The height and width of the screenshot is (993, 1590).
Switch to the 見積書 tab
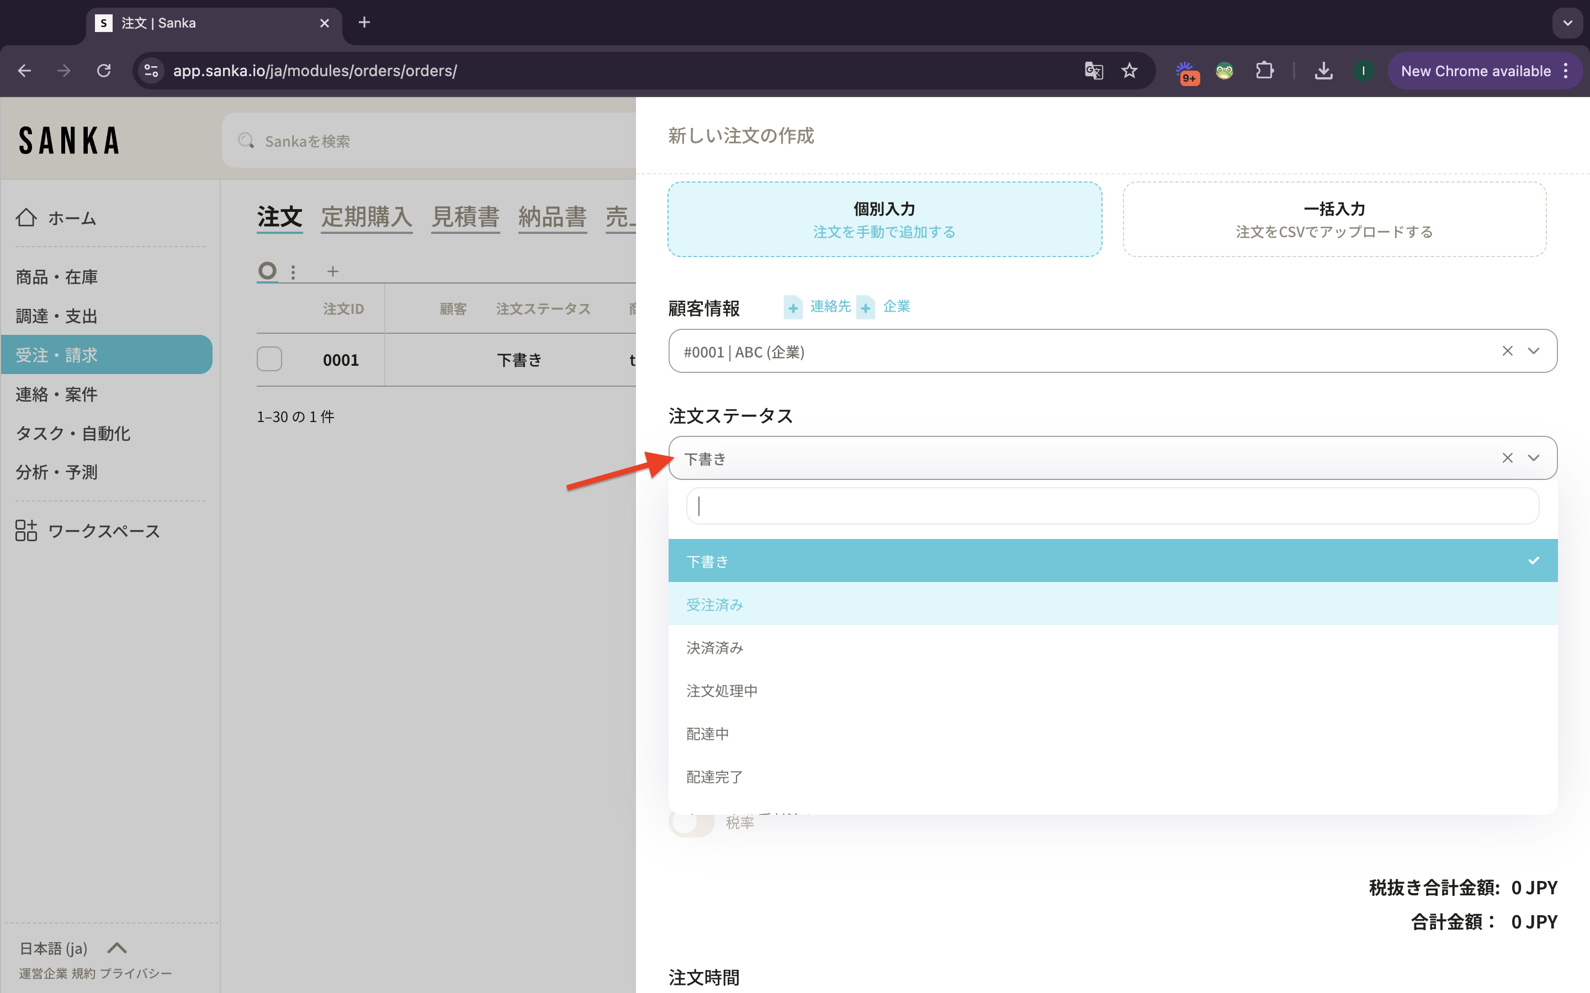[465, 217]
